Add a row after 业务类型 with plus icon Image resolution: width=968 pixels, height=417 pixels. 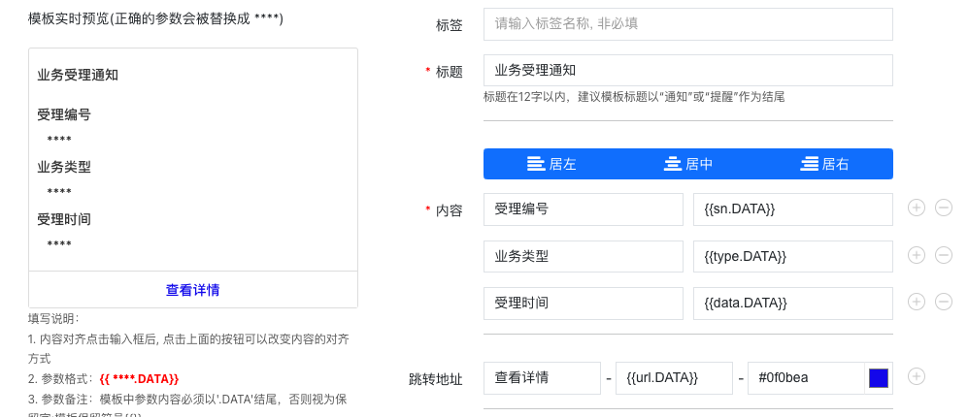point(917,255)
